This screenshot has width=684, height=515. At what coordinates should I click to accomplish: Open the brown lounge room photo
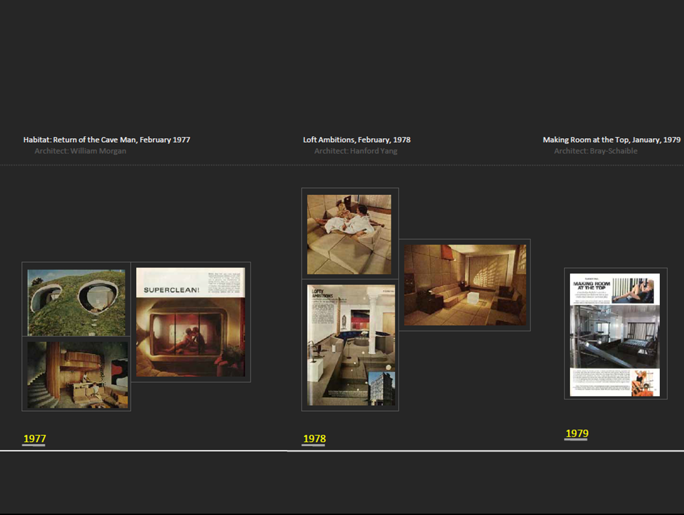click(x=465, y=285)
